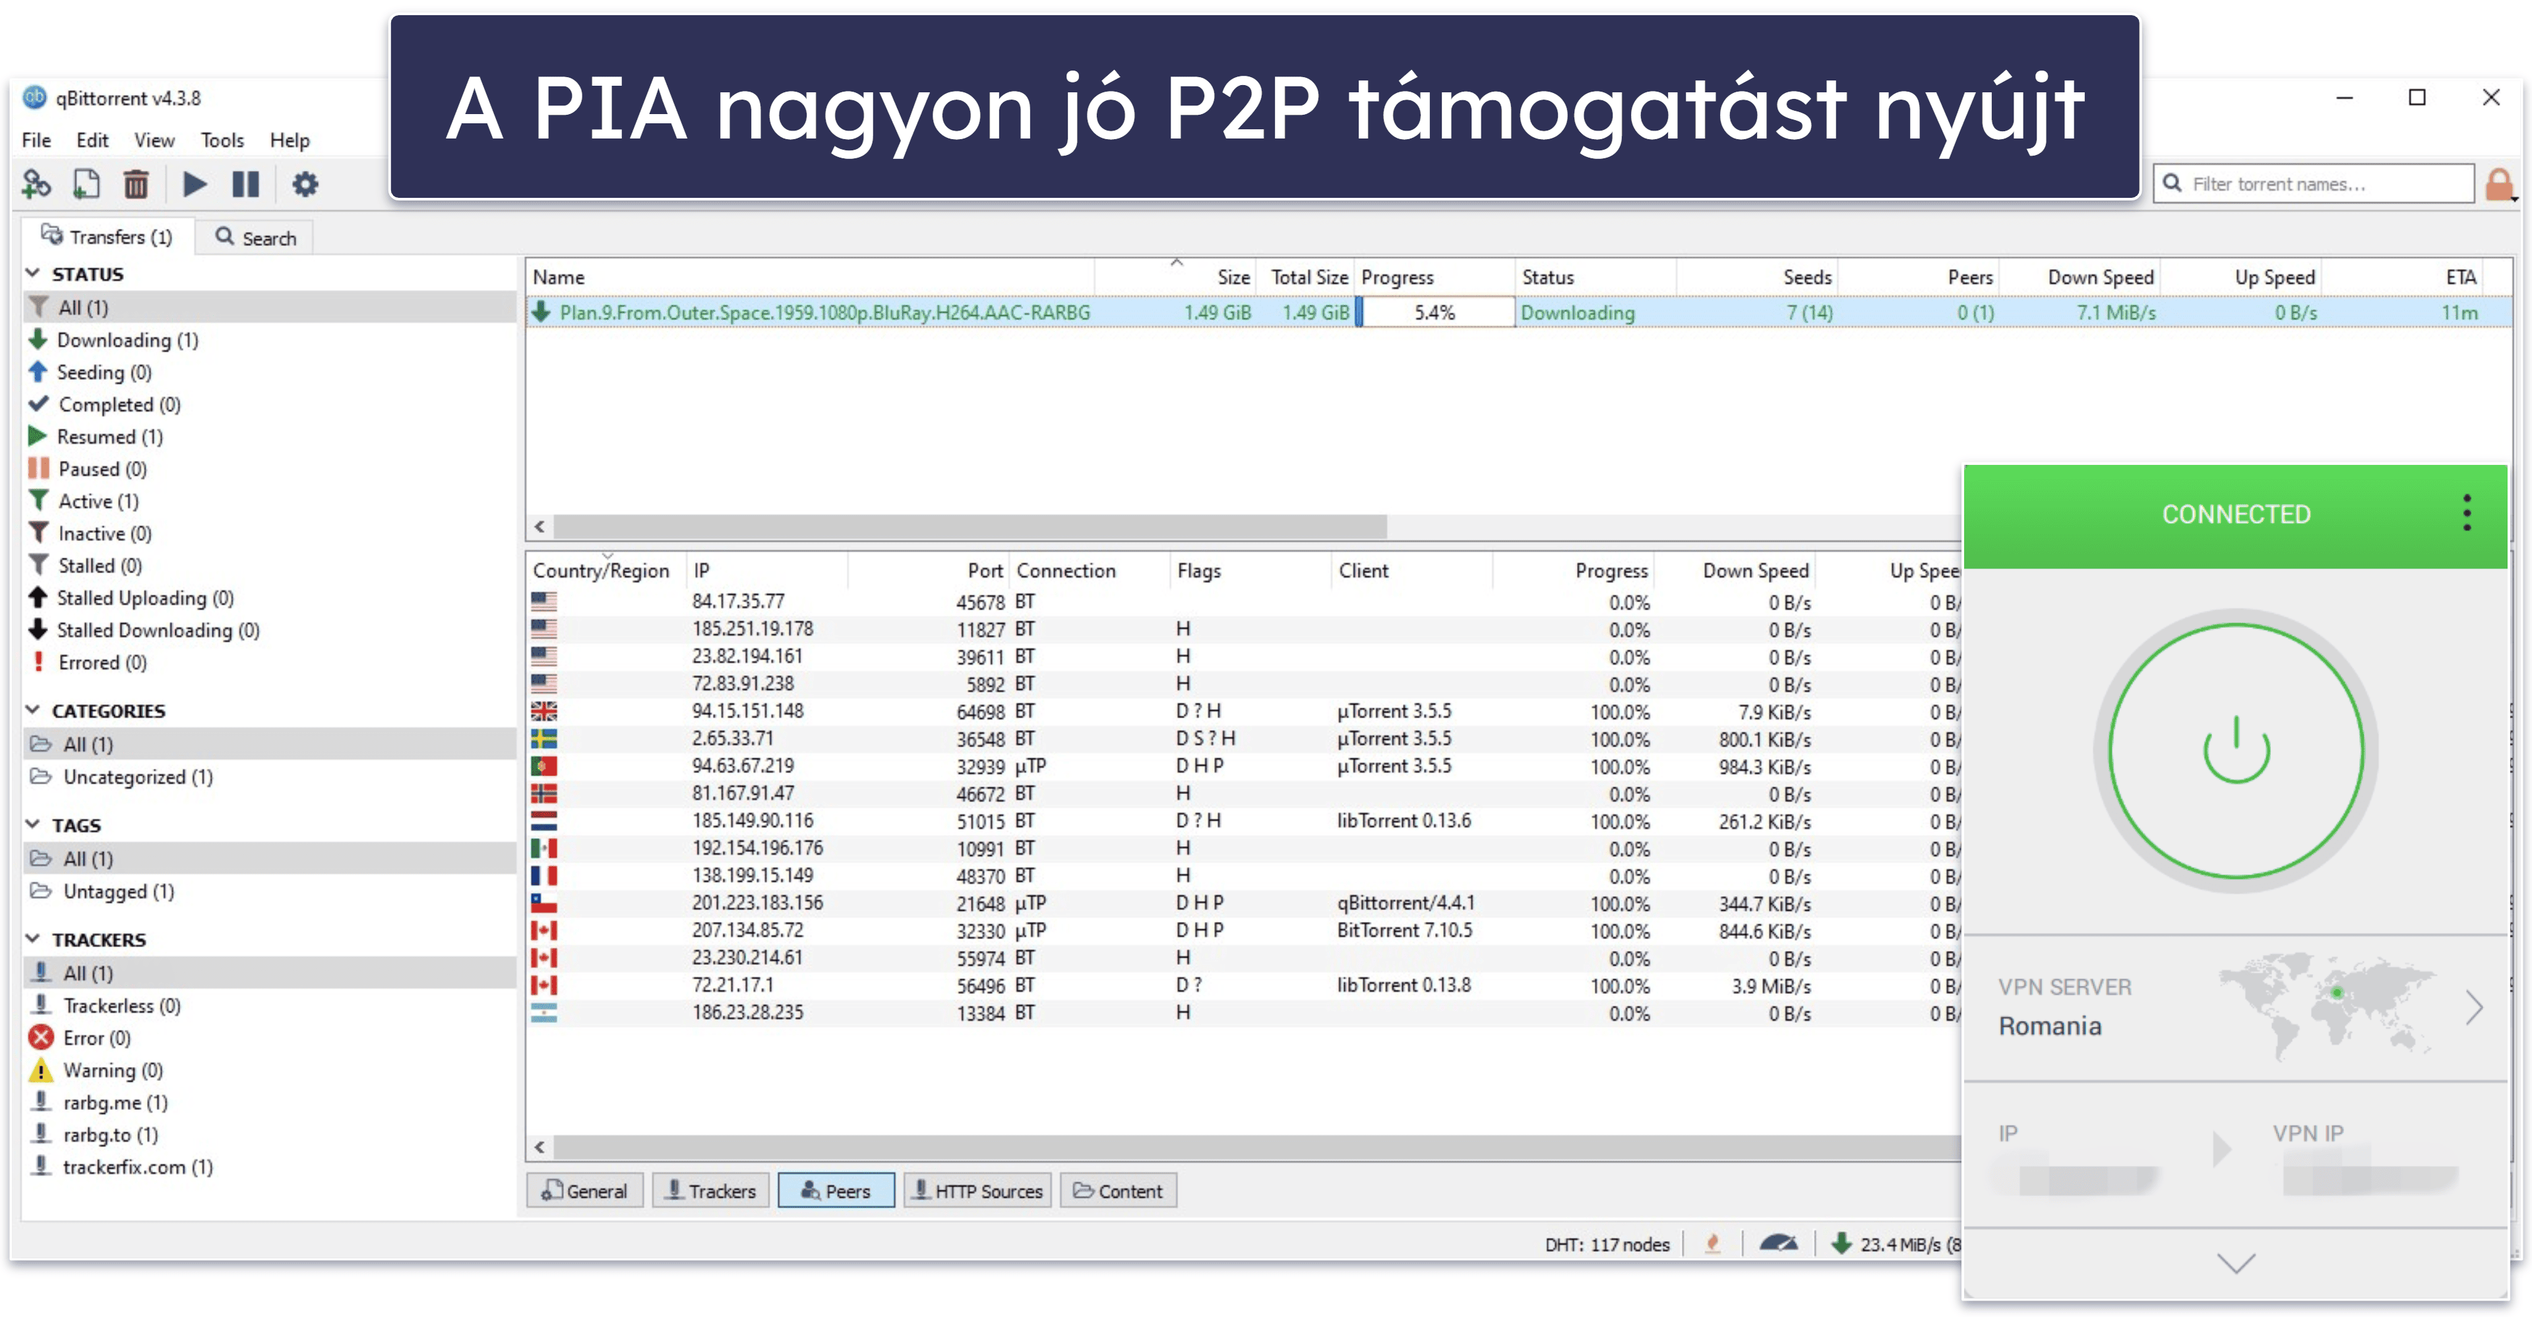
Task: Open the General details tab
Action: point(585,1190)
